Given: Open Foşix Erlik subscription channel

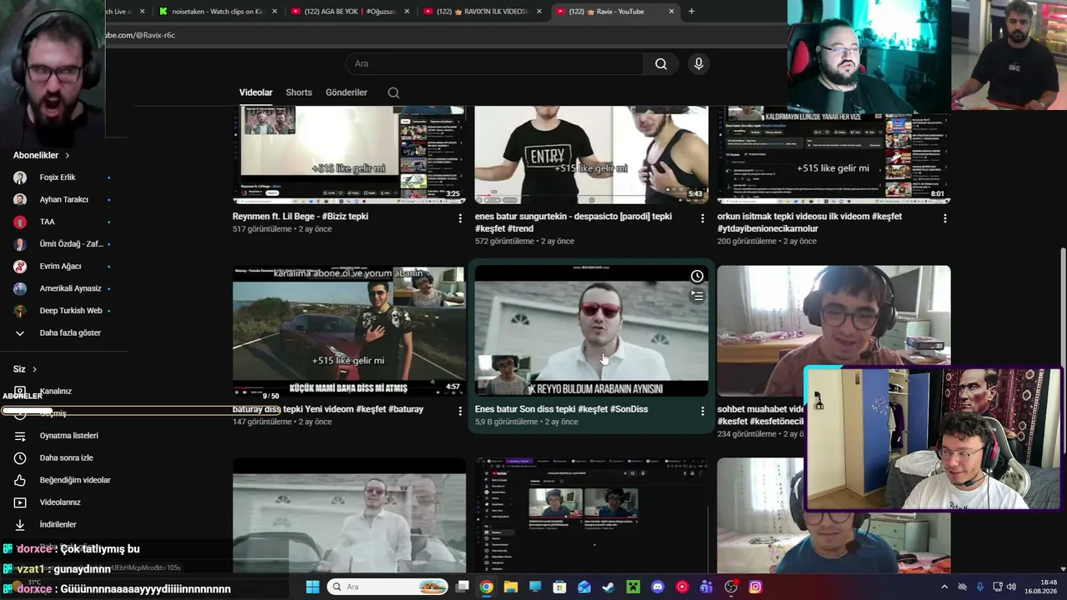Looking at the screenshot, I should 58,177.
